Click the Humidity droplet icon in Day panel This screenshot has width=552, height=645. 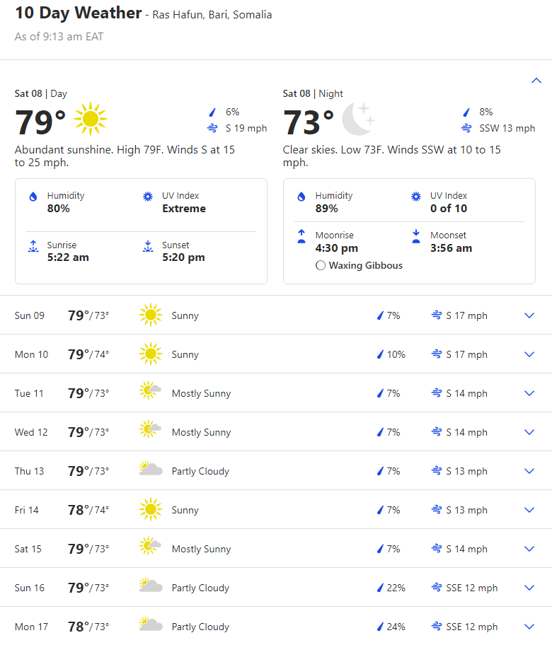pos(33,197)
